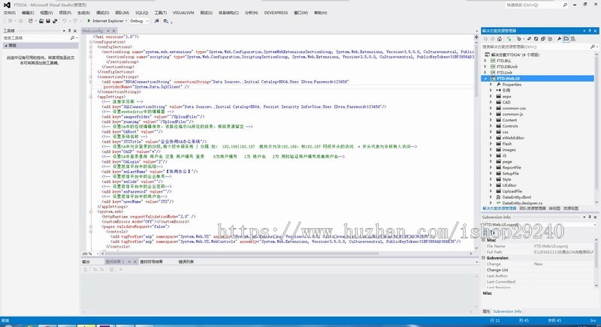
Task: Click the editor horizontal scrollbar
Action: [242, 253]
